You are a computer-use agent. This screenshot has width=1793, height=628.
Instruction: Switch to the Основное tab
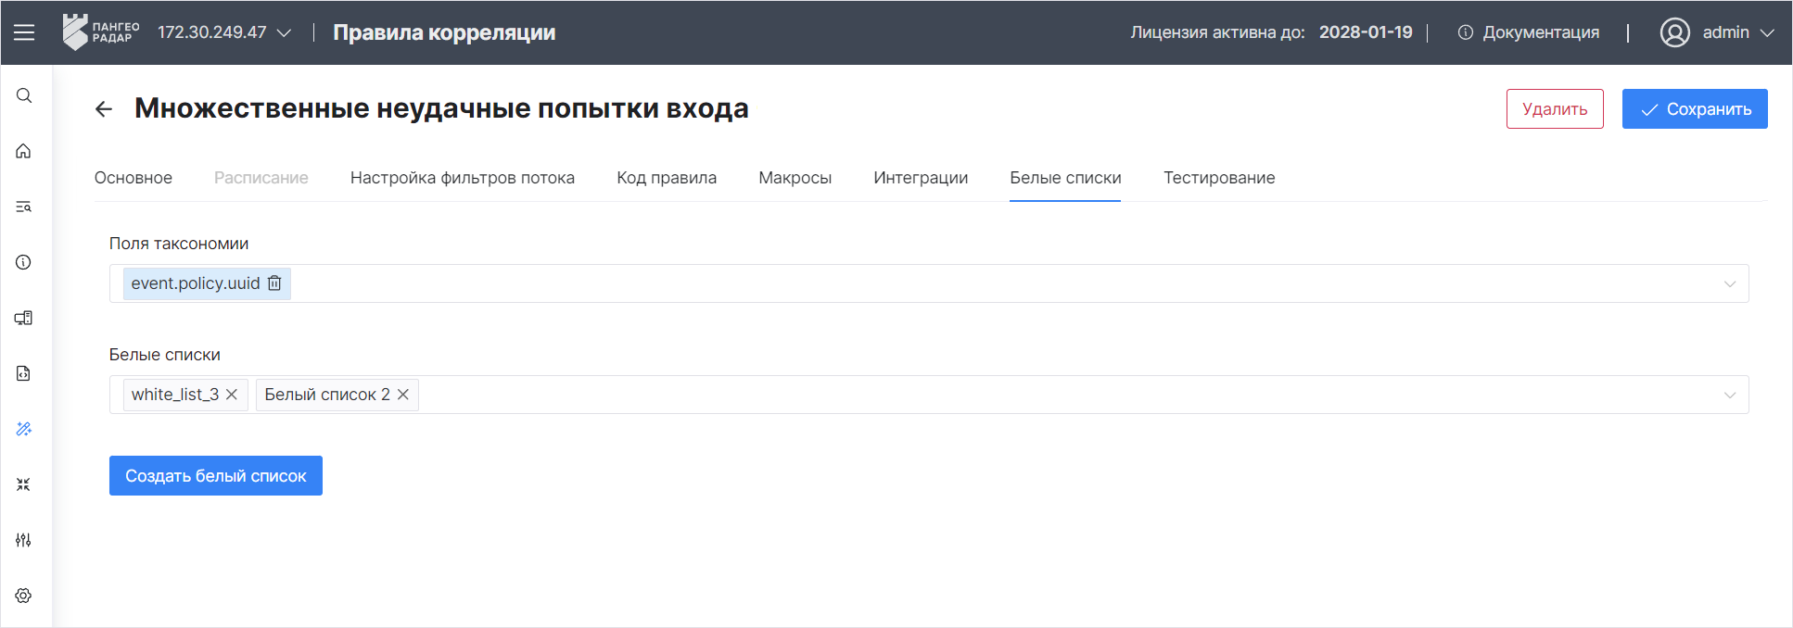[x=134, y=178]
